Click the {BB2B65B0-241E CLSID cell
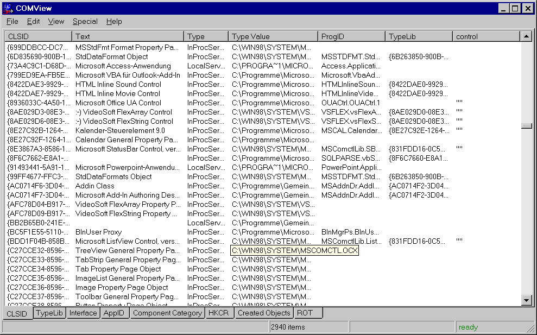Image resolution: width=537 pixels, height=335 pixels. click(37, 223)
